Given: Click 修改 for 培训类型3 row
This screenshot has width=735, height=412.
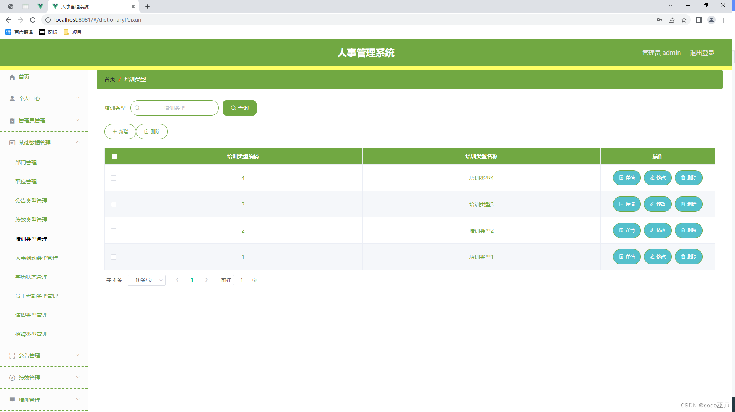Looking at the screenshot, I should pos(658,204).
